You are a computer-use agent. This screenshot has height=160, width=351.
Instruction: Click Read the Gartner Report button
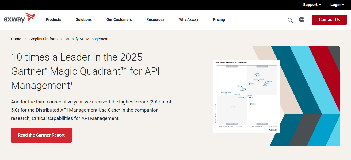(x=41, y=135)
